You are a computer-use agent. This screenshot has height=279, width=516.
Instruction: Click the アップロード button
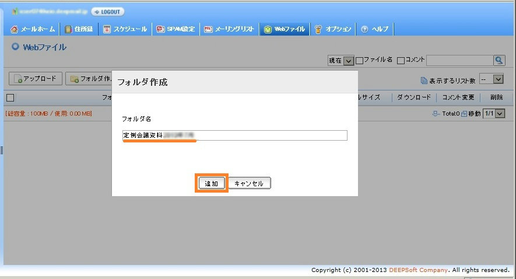(36, 78)
